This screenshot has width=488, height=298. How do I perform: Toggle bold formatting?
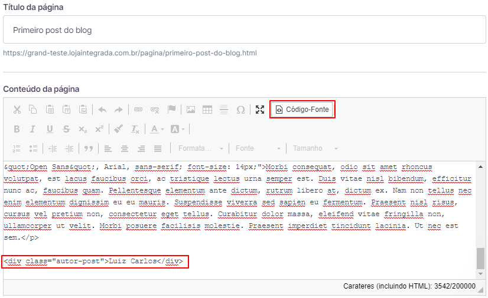17,129
